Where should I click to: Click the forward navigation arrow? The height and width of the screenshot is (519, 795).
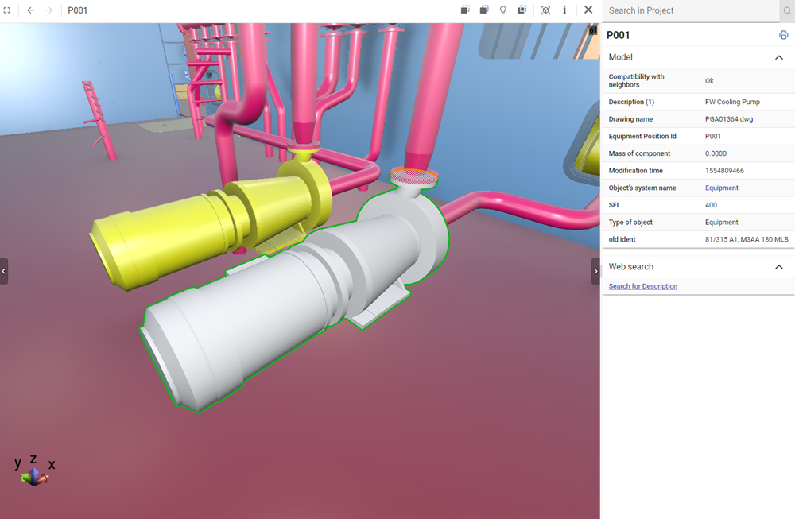click(49, 10)
